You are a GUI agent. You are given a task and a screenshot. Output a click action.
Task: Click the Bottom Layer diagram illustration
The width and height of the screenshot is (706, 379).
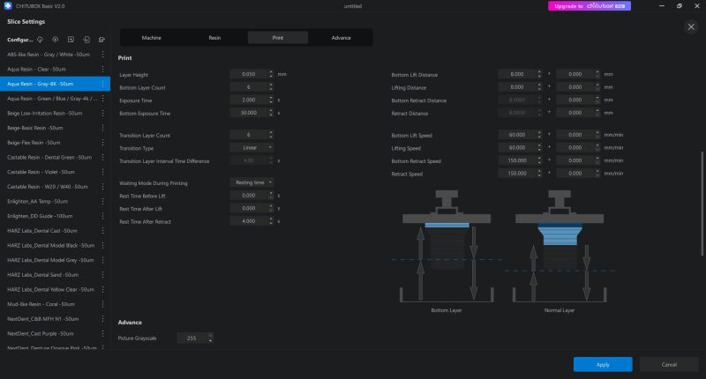447,247
